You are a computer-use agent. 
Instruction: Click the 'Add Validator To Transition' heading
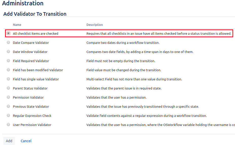pyautogui.click(x=35, y=14)
